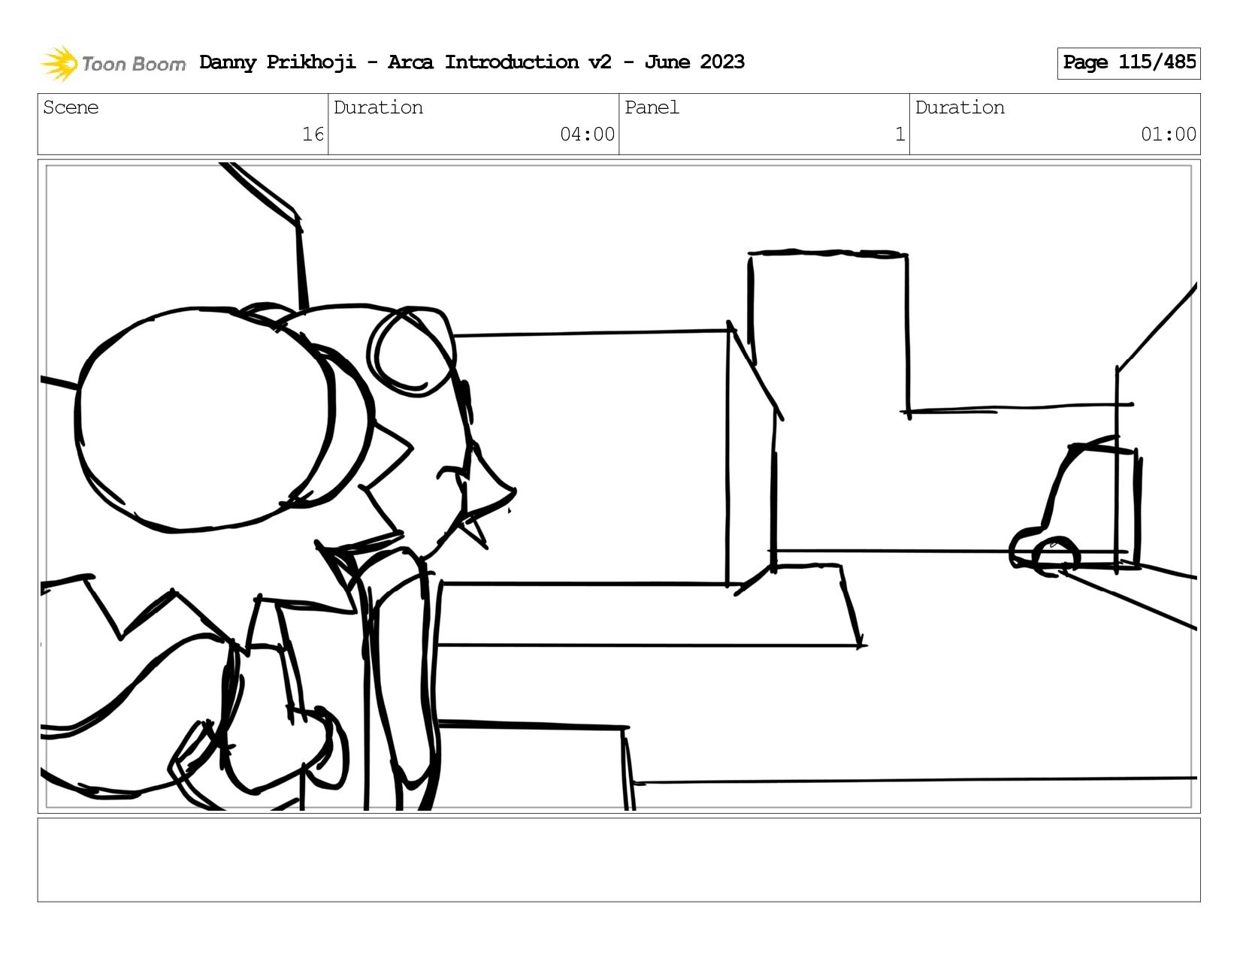Click the Toon Boom logo
The image size is (1240, 958).
click(113, 63)
